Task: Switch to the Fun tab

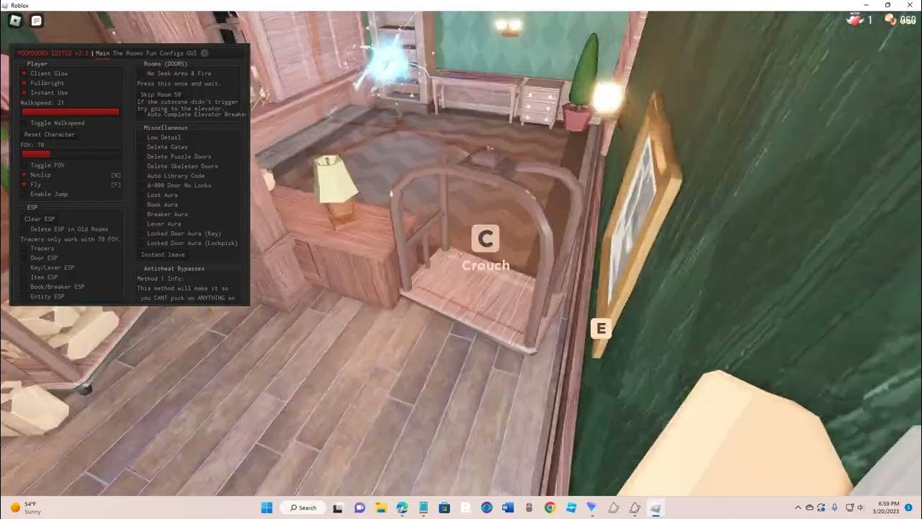Action: tap(151, 53)
